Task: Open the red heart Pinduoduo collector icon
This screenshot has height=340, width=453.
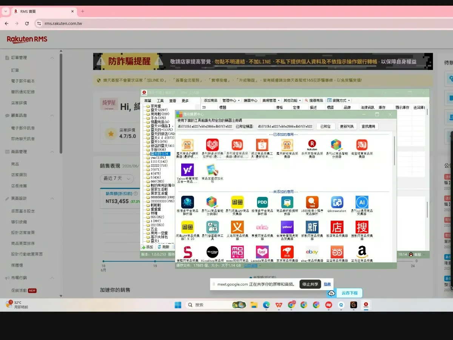Action: pyautogui.click(x=212, y=145)
